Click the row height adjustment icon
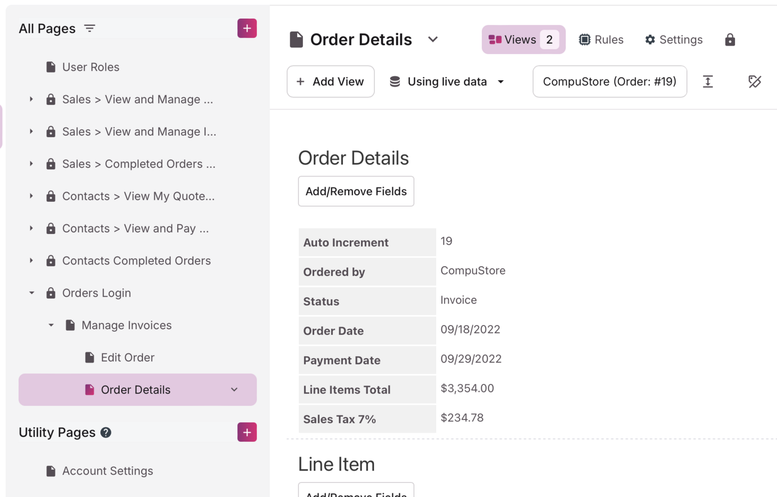Screen dimensions: 777x497 [x=708, y=81]
